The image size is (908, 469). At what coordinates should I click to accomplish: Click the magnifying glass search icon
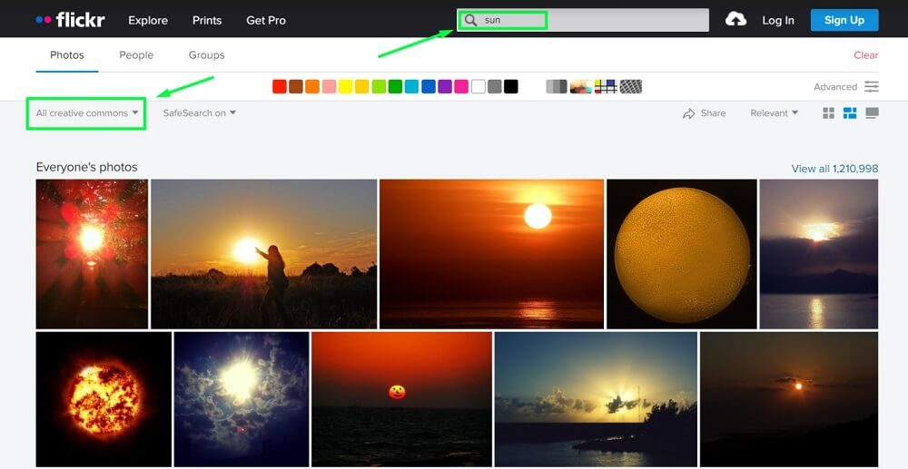click(x=470, y=20)
